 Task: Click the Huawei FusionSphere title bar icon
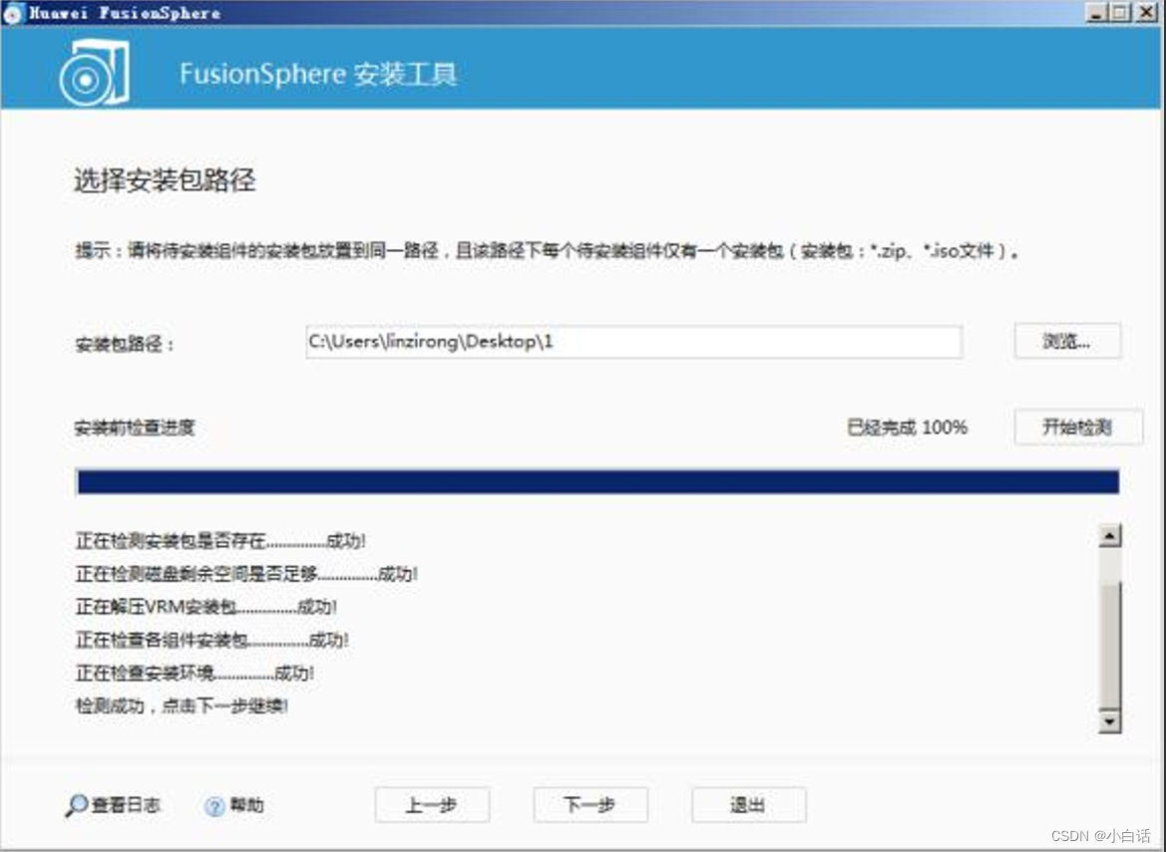tap(13, 13)
